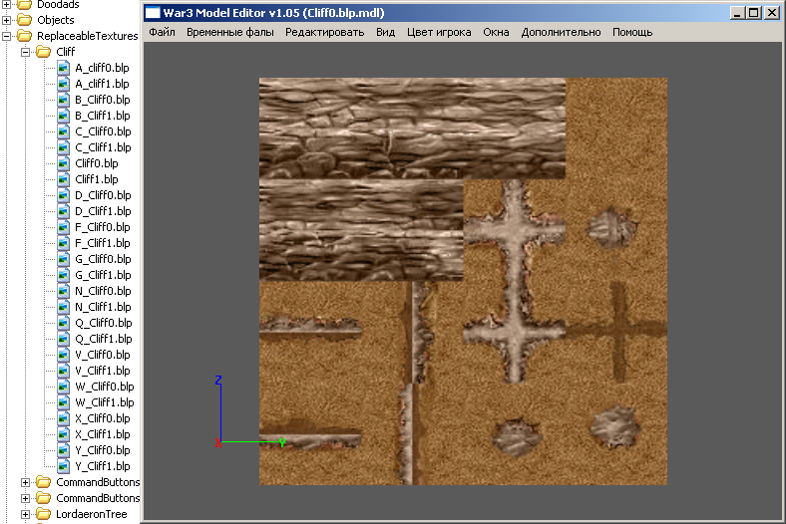786x524 pixels.
Task: Click the cliff texture preview in viewport
Action: coord(463,281)
